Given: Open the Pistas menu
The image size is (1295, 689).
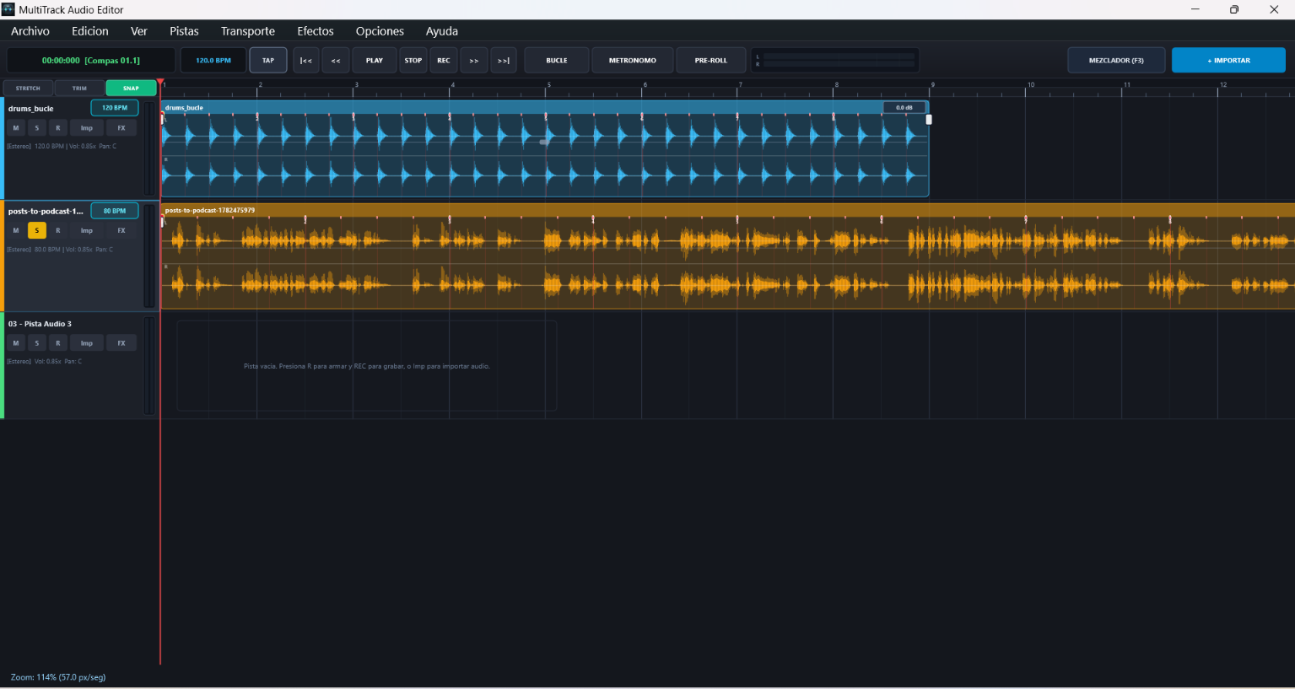Looking at the screenshot, I should tap(184, 31).
